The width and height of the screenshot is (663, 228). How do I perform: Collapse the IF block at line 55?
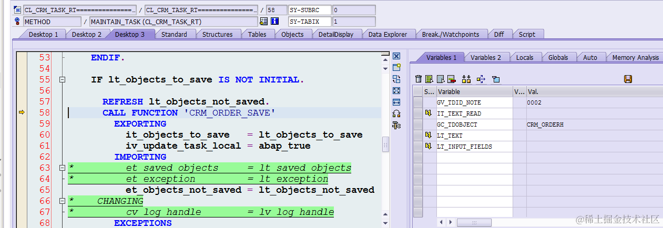click(x=62, y=80)
